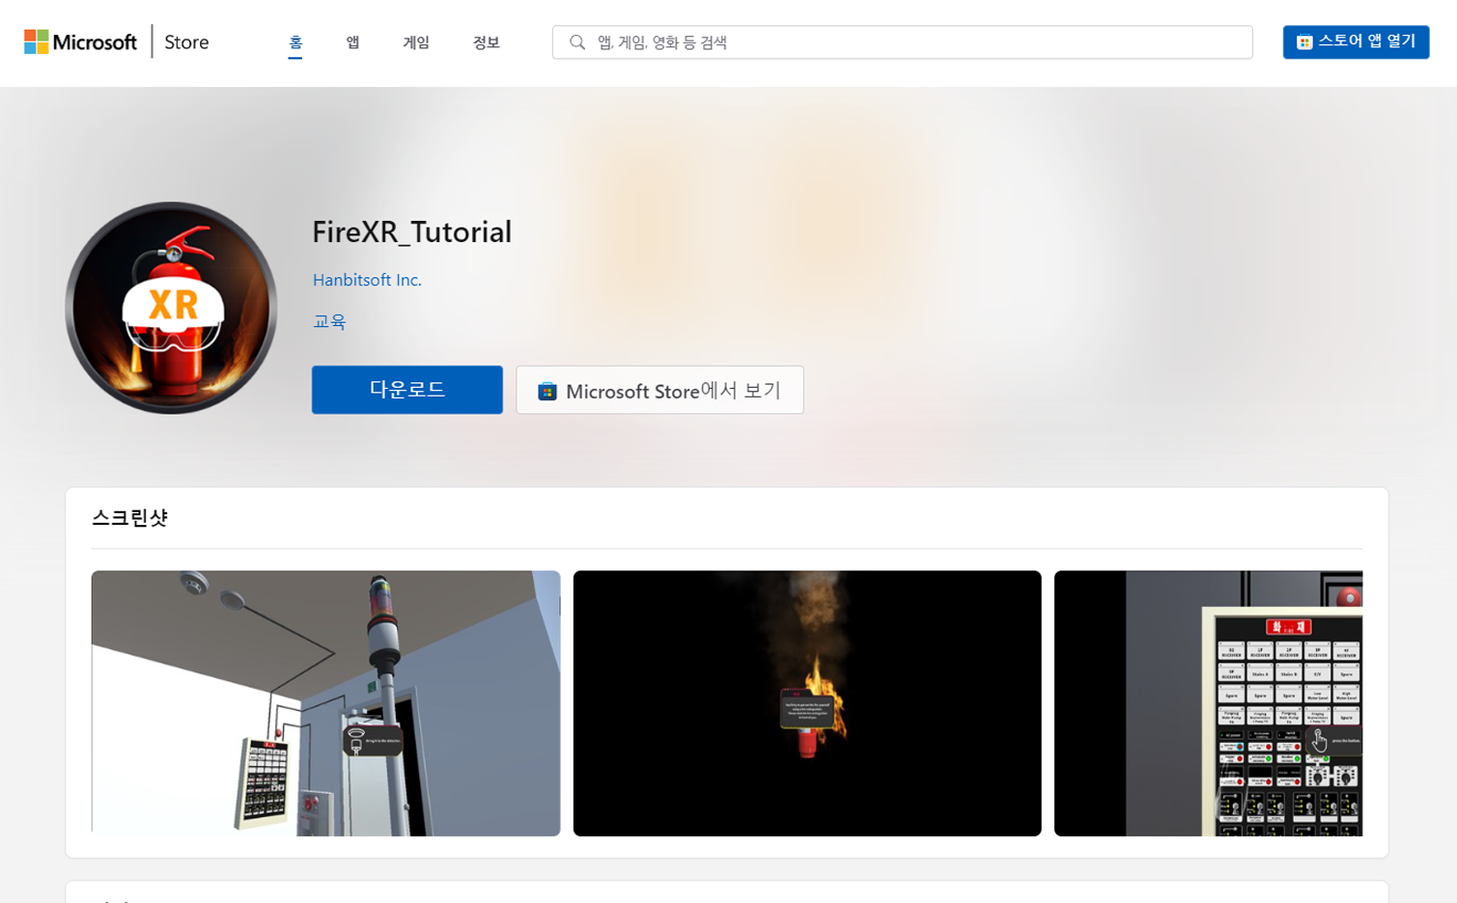The width and height of the screenshot is (1457, 903).
Task: Open the fire alarm panel screenshot
Action: tap(1208, 703)
